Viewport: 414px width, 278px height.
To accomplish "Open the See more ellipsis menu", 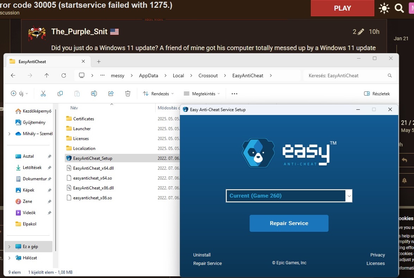I will 234,93.
